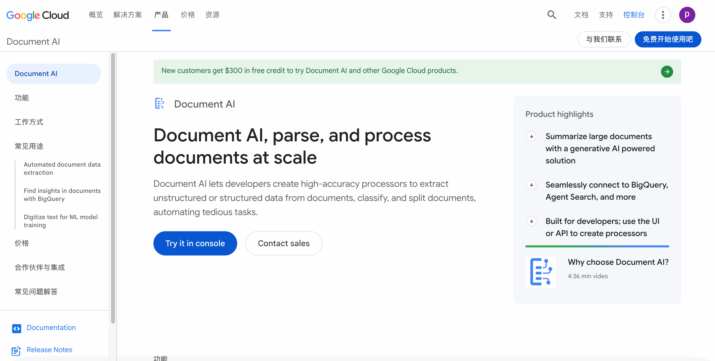
Task: Click Why choose Document AI? title
Action: click(618, 262)
